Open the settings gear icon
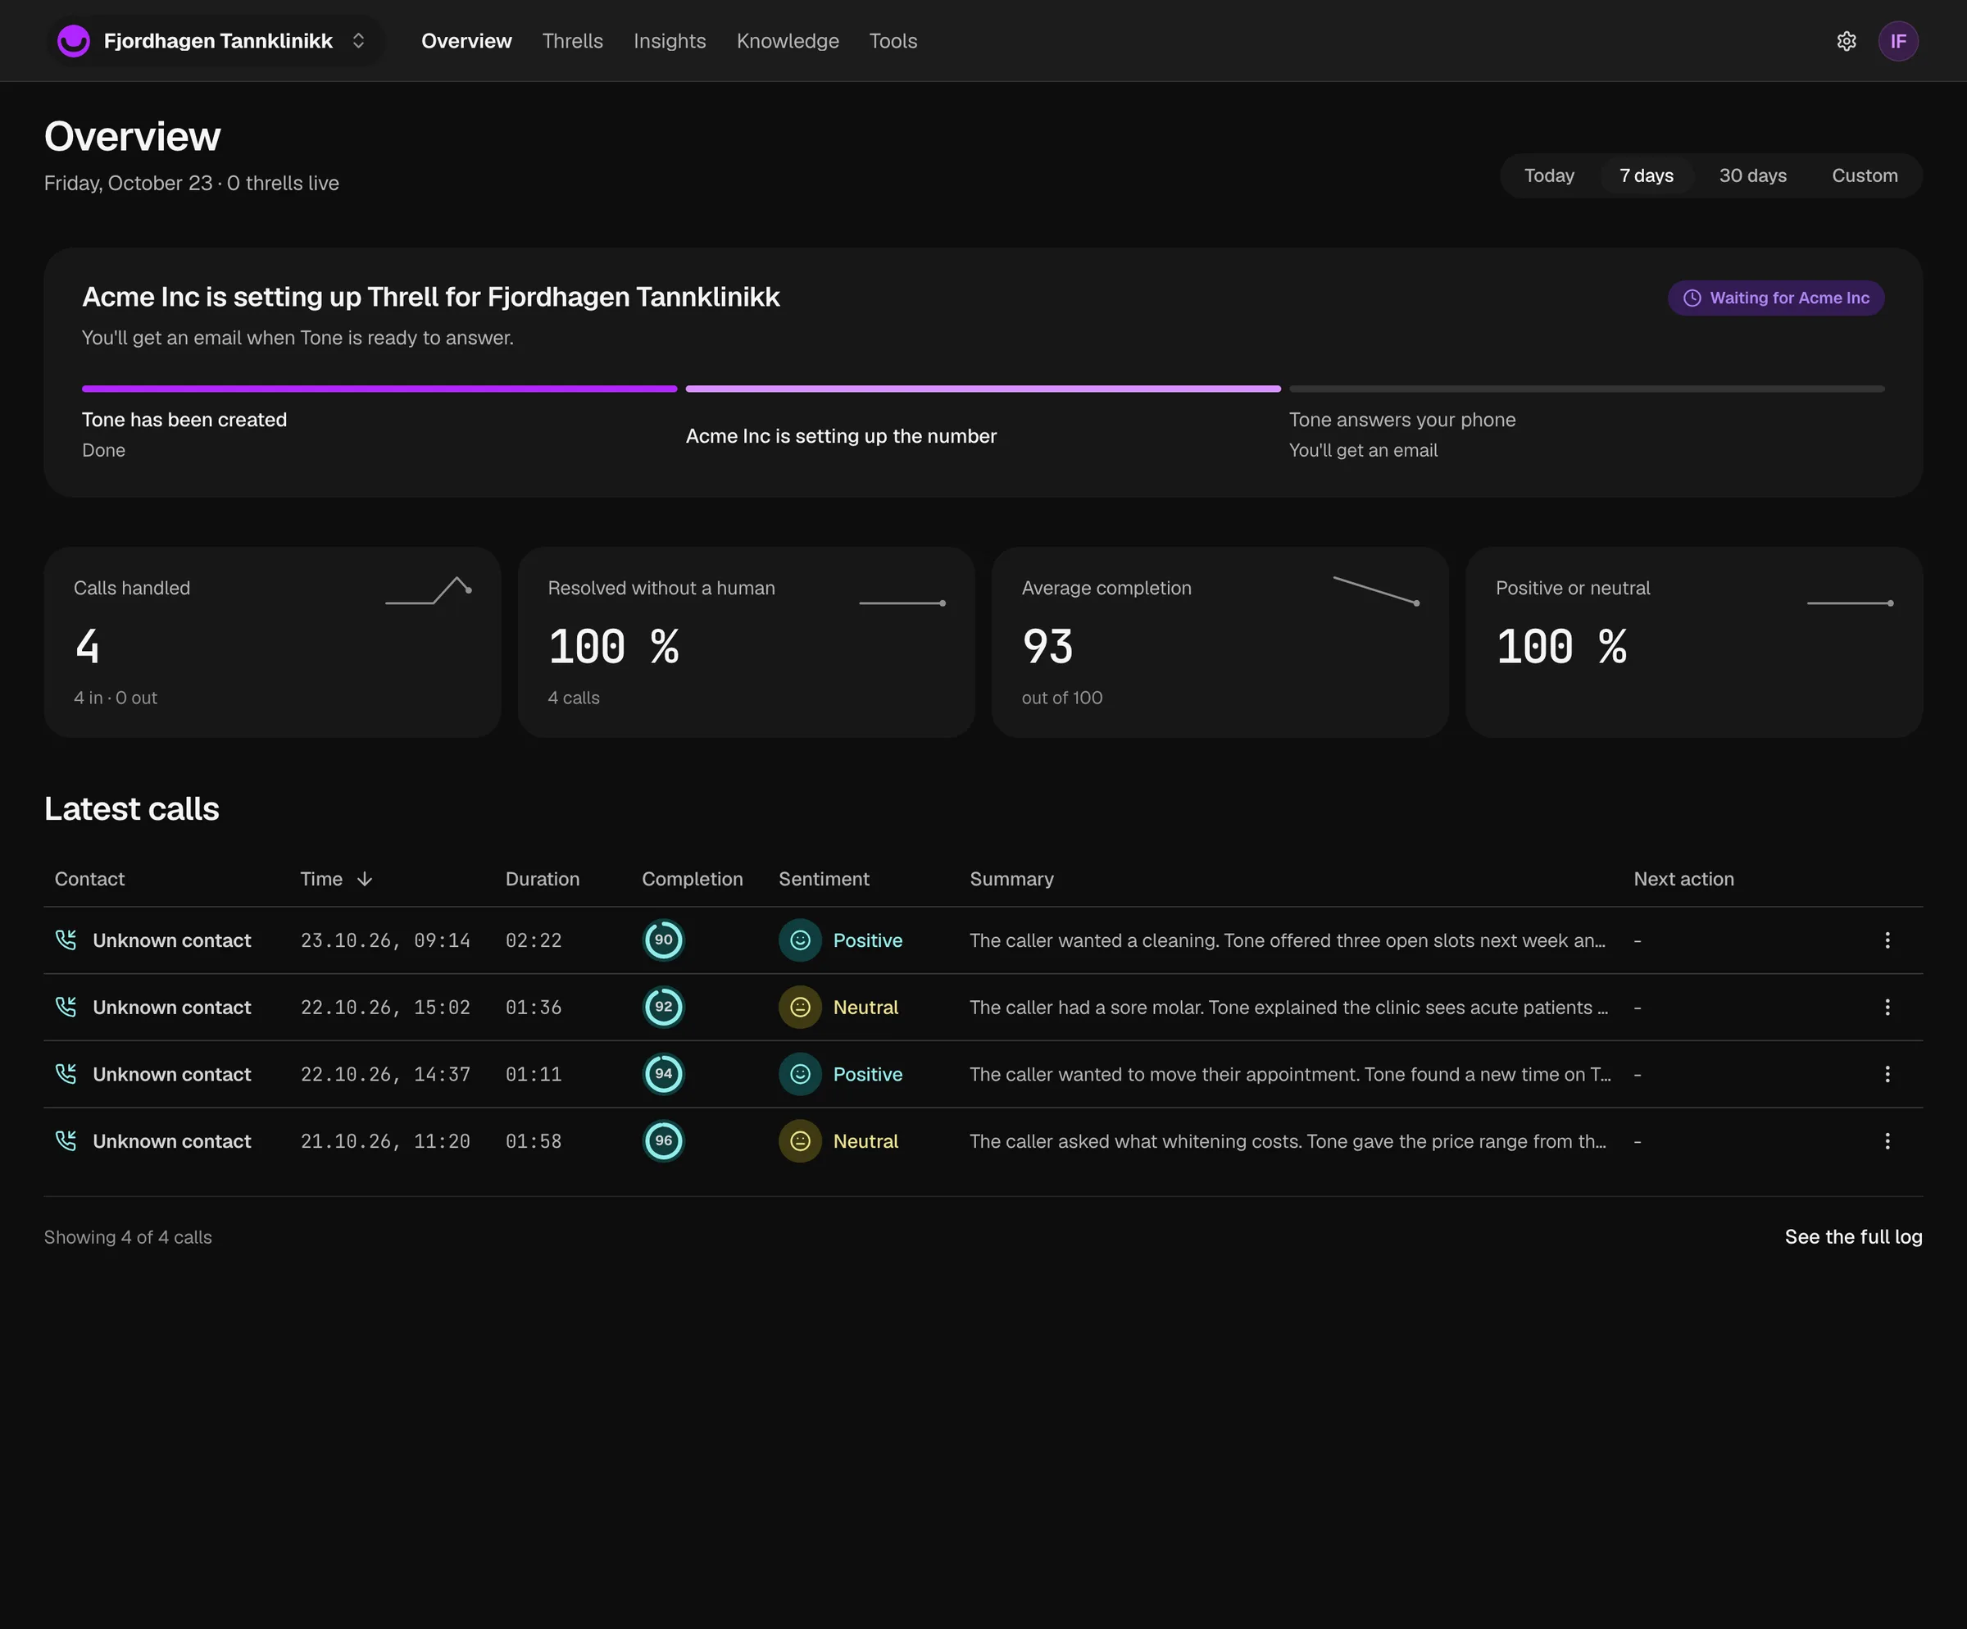Screen dimensions: 1967x1629 pyautogui.click(x=1847, y=41)
